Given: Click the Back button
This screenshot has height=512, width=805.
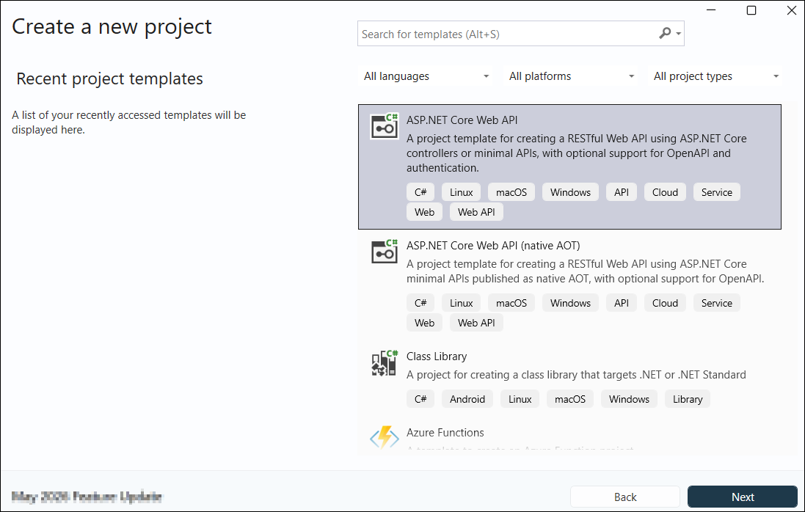Looking at the screenshot, I should (624, 497).
